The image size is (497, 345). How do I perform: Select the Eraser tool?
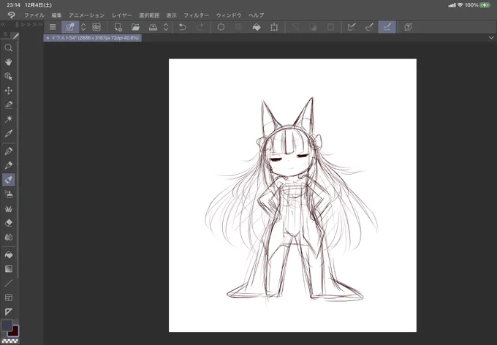9,223
